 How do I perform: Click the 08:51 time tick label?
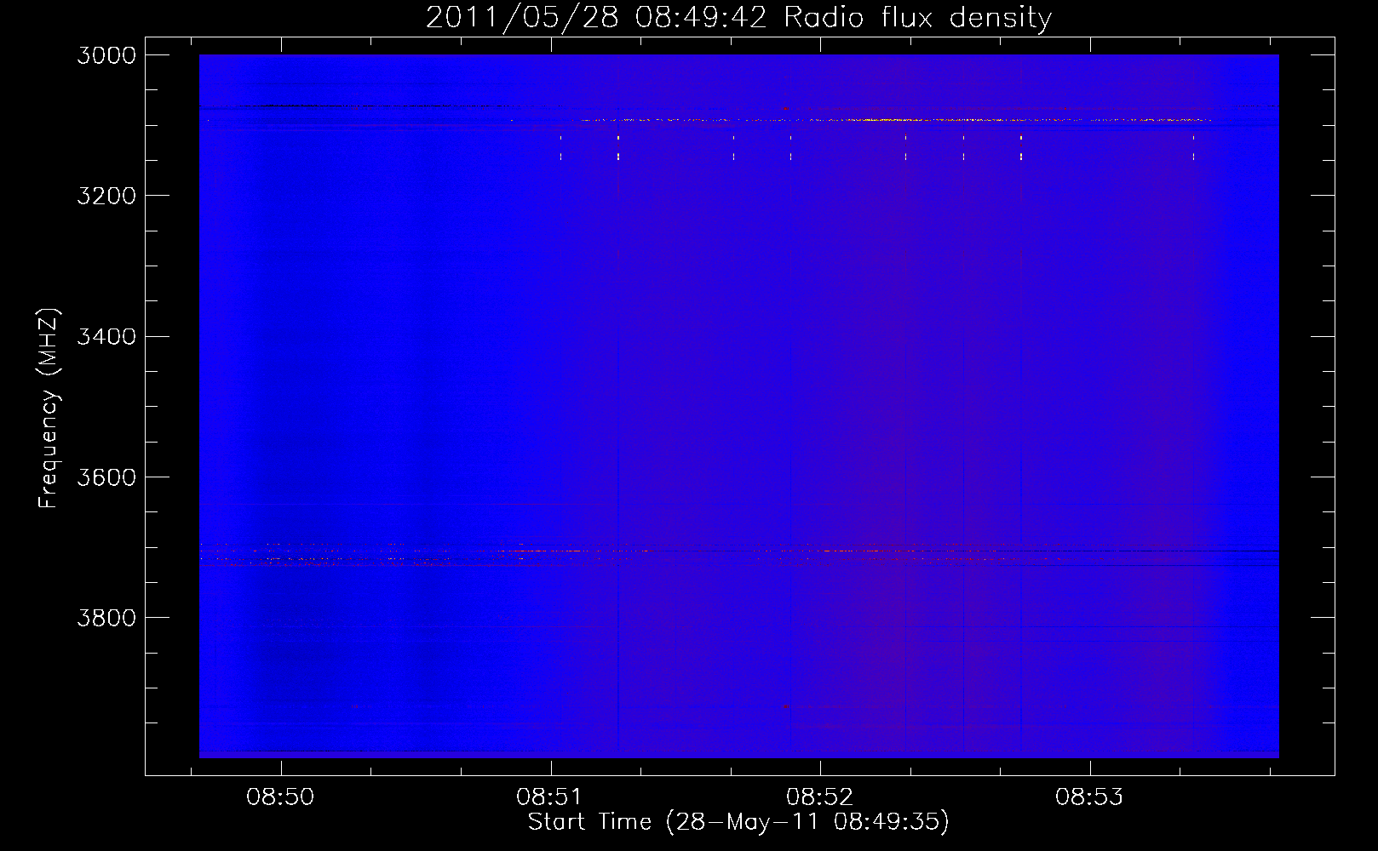550,797
